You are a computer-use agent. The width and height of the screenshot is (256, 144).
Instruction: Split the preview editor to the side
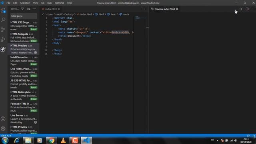pos(247,9)
